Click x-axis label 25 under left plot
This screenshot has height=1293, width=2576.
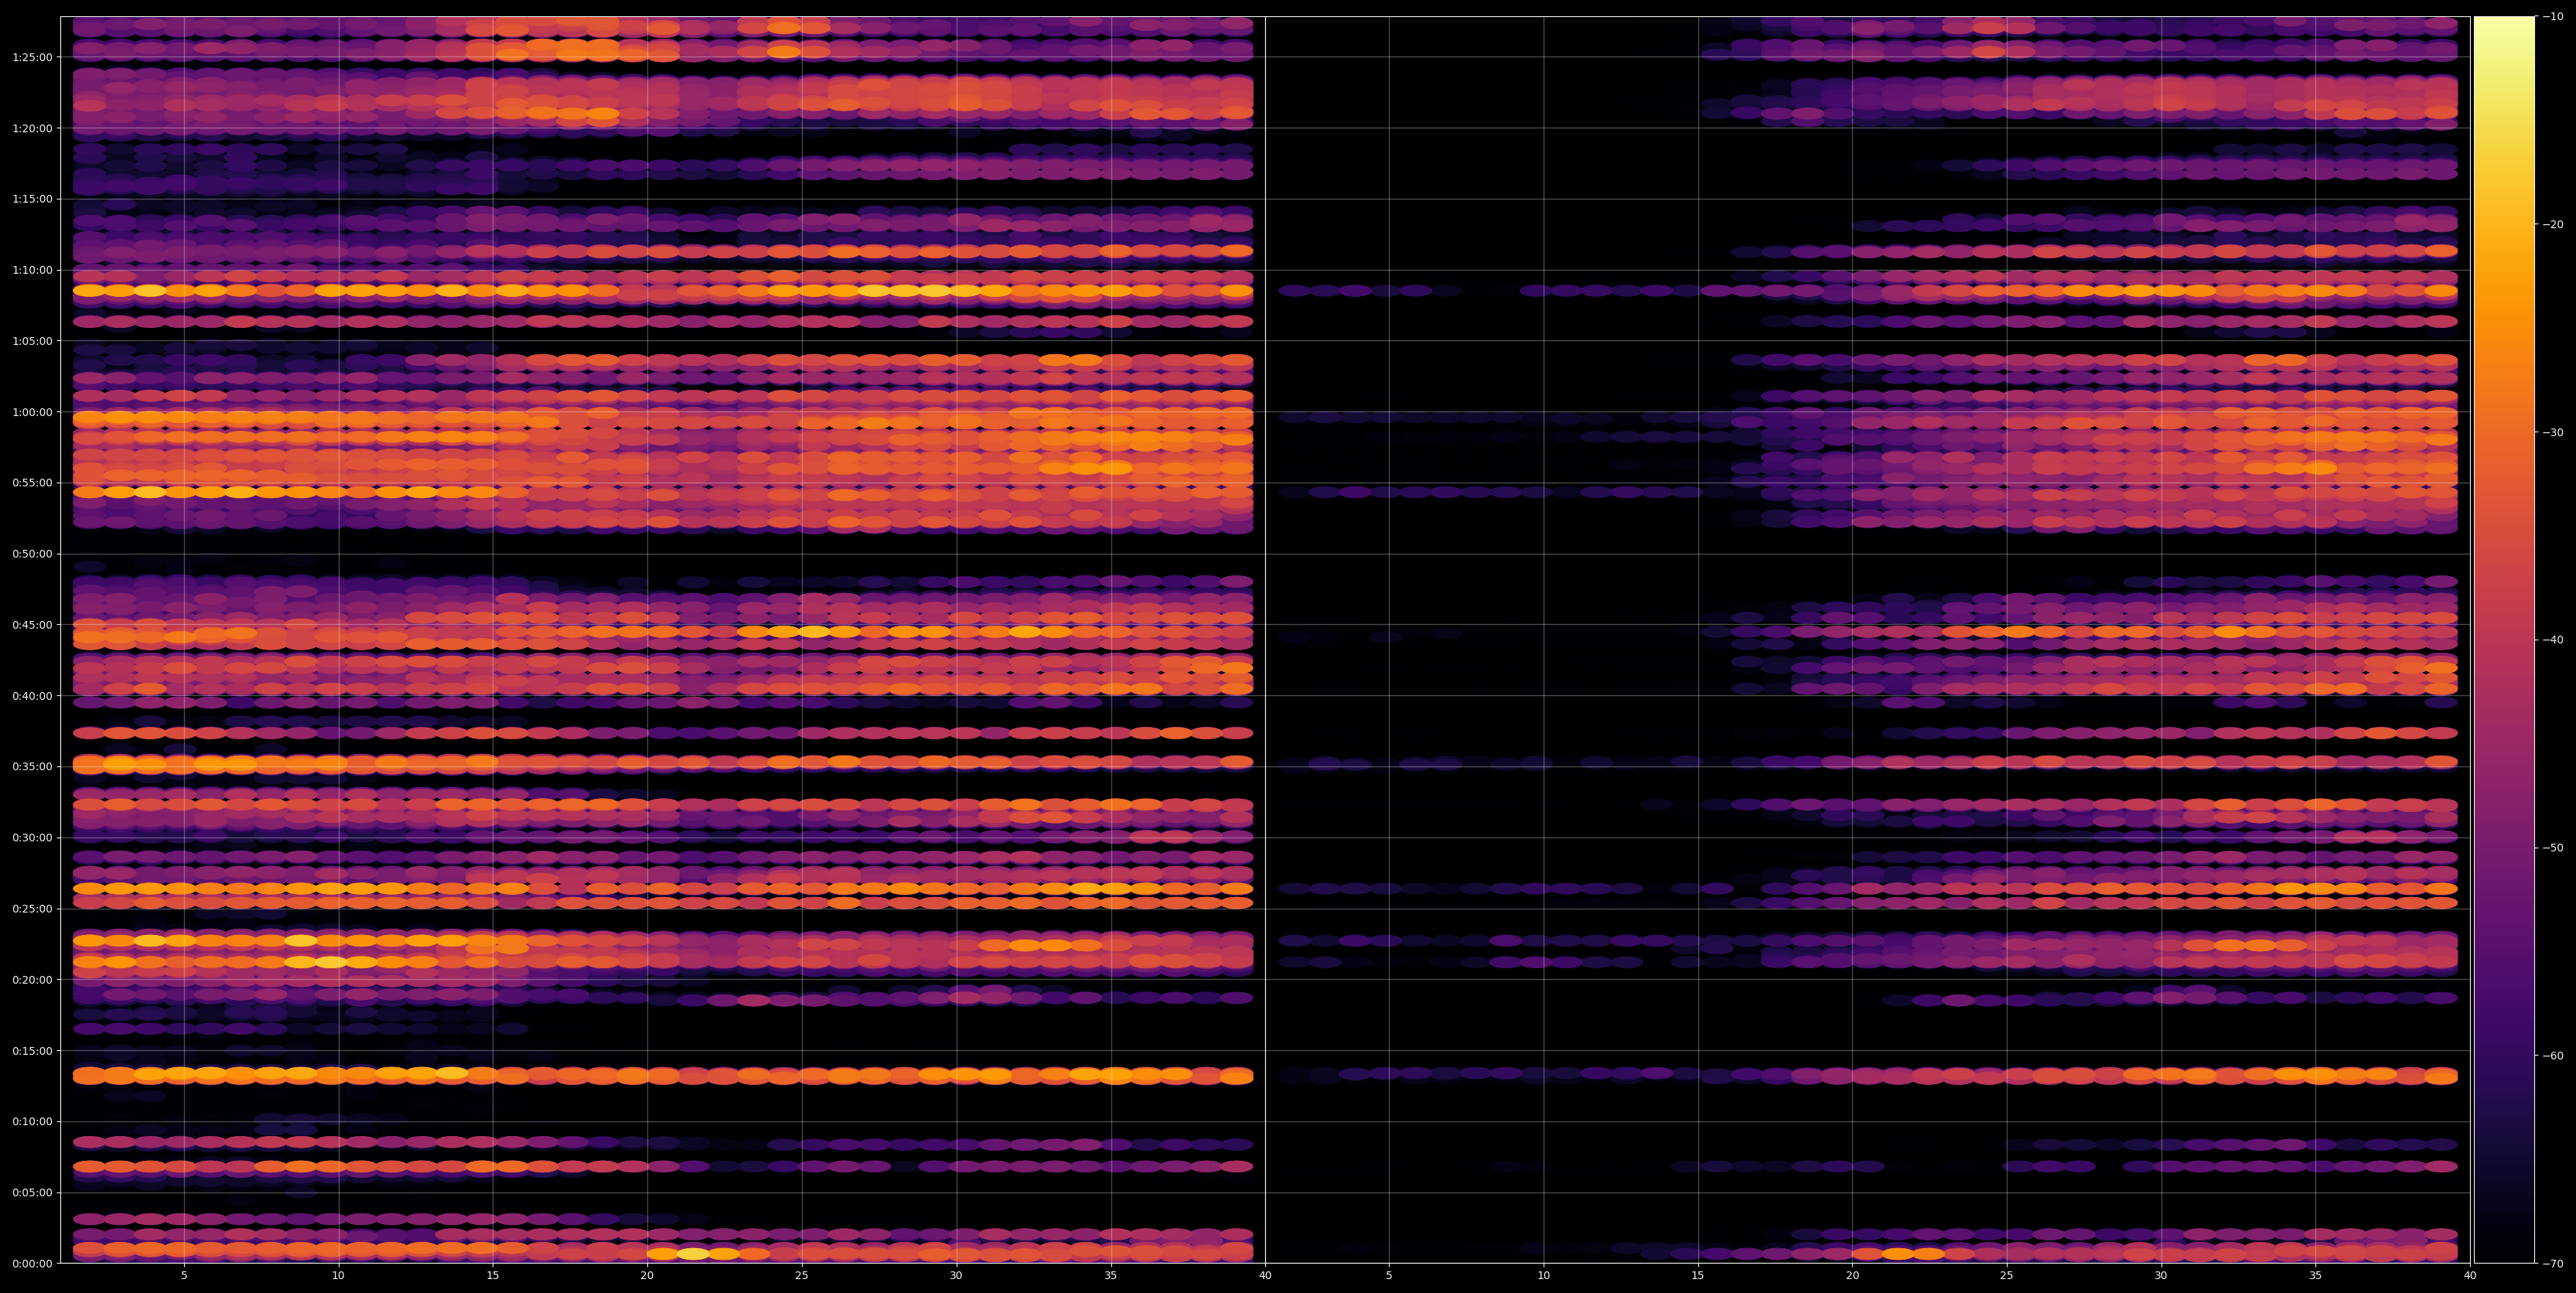click(x=802, y=1276)
